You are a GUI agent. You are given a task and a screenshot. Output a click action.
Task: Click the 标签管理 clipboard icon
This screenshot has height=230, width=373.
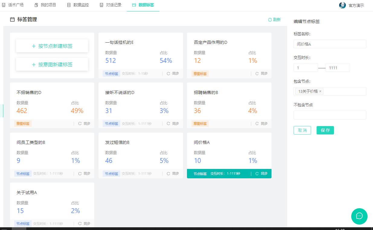pyautogui.click(x=11, y=19)
